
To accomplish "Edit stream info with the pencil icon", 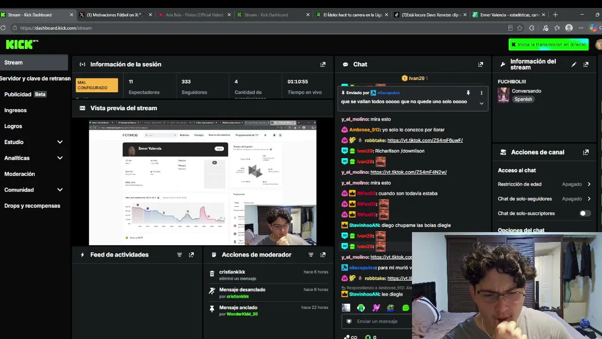I will [x=574, y=65].
